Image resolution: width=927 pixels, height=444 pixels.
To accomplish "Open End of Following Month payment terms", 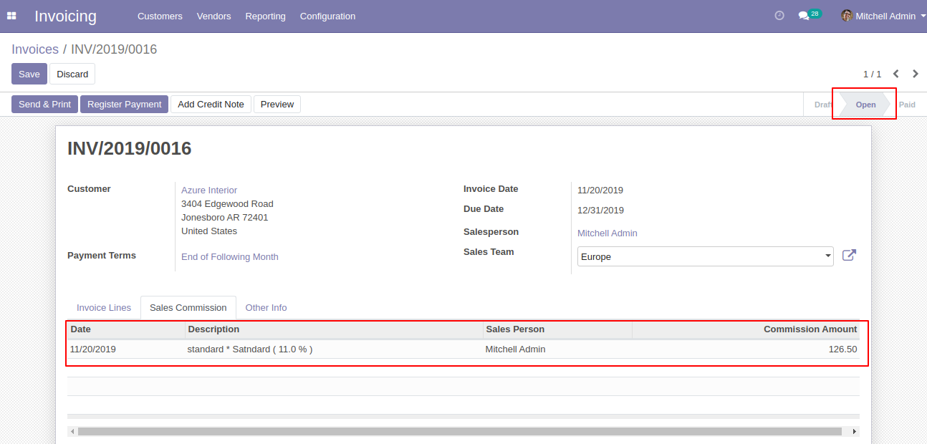I will (230, 257).
